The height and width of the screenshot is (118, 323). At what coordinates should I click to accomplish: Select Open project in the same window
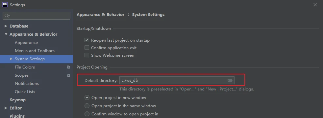point(87,106)
